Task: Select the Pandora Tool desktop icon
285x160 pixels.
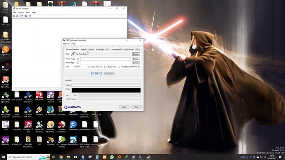Action: click(73, 141)
